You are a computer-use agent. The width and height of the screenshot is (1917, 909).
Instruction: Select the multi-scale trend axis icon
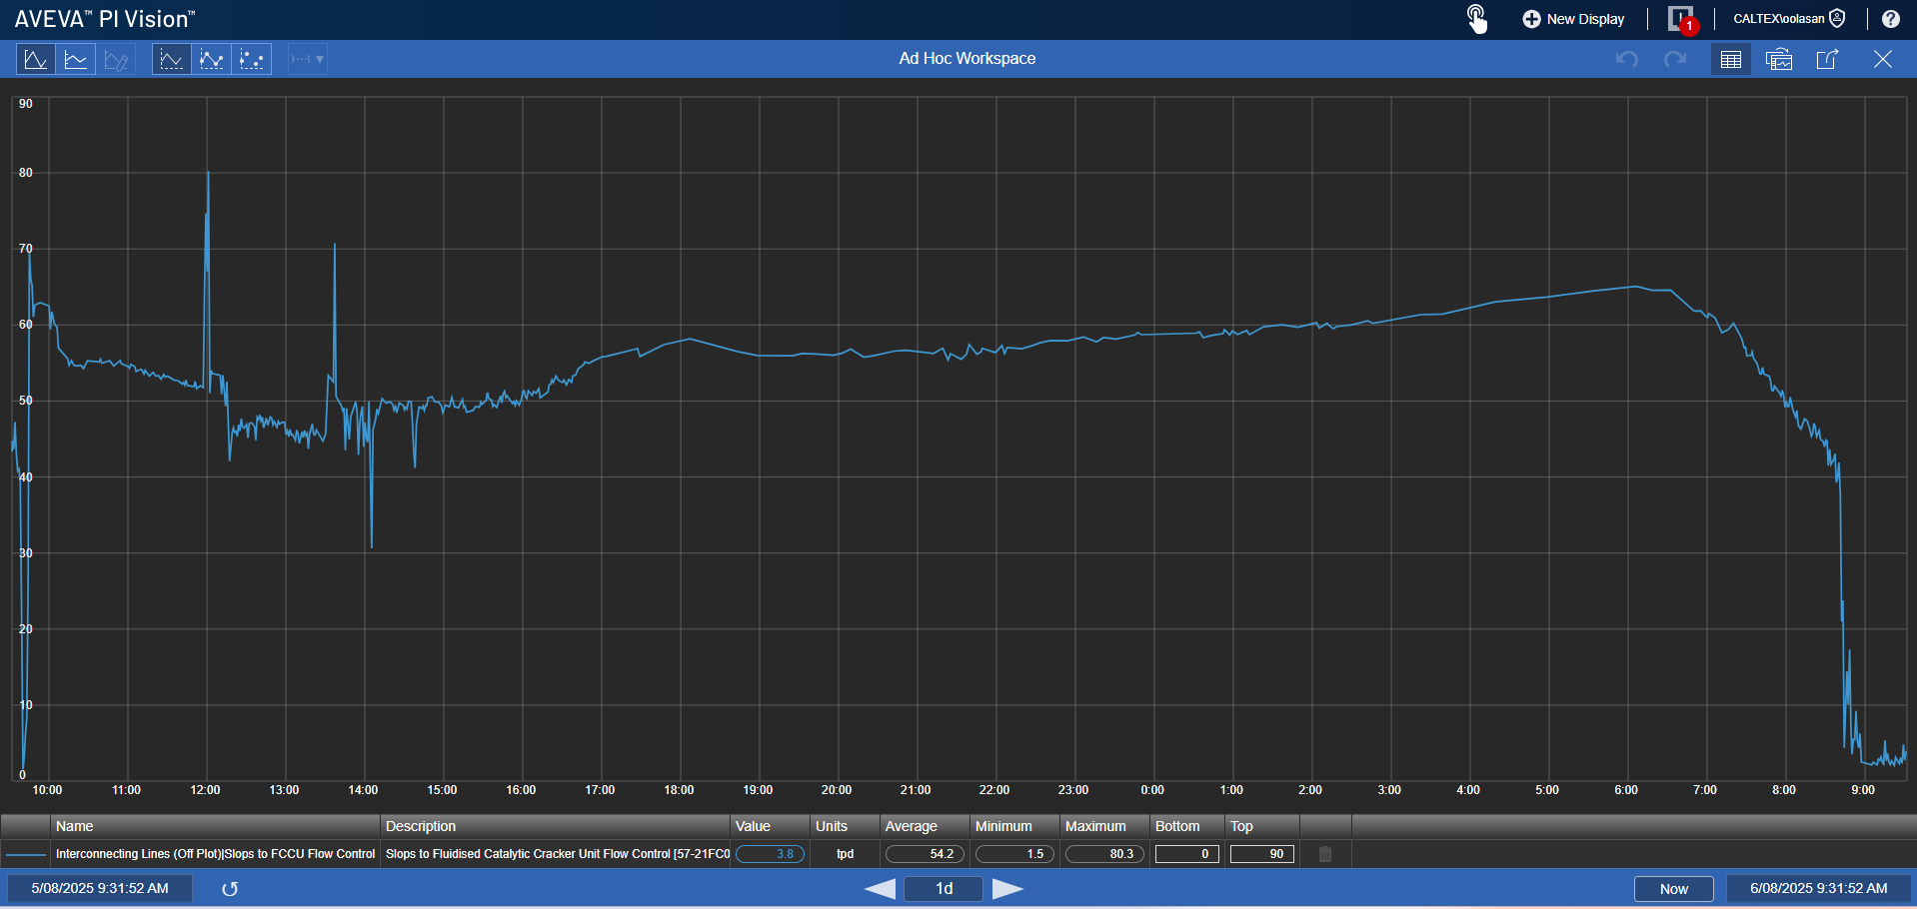coord(76,60)
